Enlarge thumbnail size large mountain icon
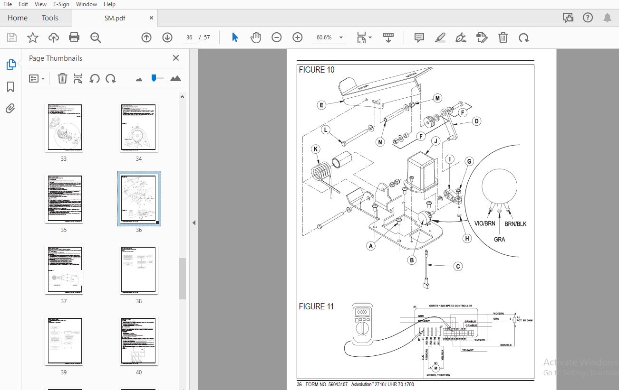The height and width of the screenshot is (390, 619). (x=175, y=78)
